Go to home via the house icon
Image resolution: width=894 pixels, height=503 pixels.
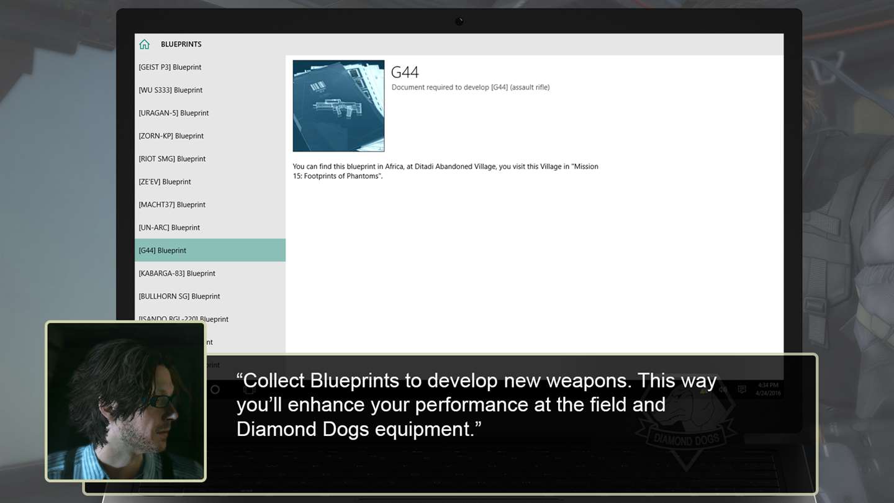145,44
